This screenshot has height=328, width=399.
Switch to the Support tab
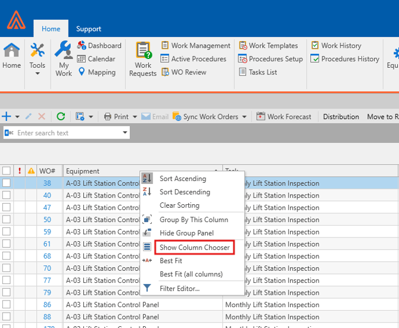pyautogui.click(x=88, y=29)
